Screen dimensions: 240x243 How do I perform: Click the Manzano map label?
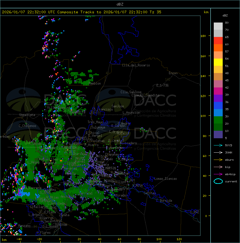coord(24,226)
